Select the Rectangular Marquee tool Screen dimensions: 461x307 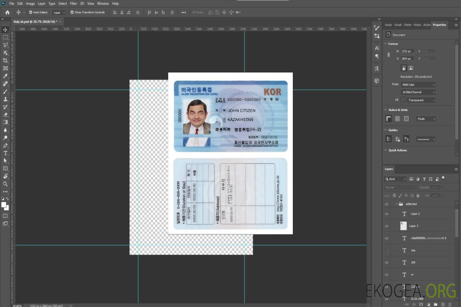click(6, 37)
